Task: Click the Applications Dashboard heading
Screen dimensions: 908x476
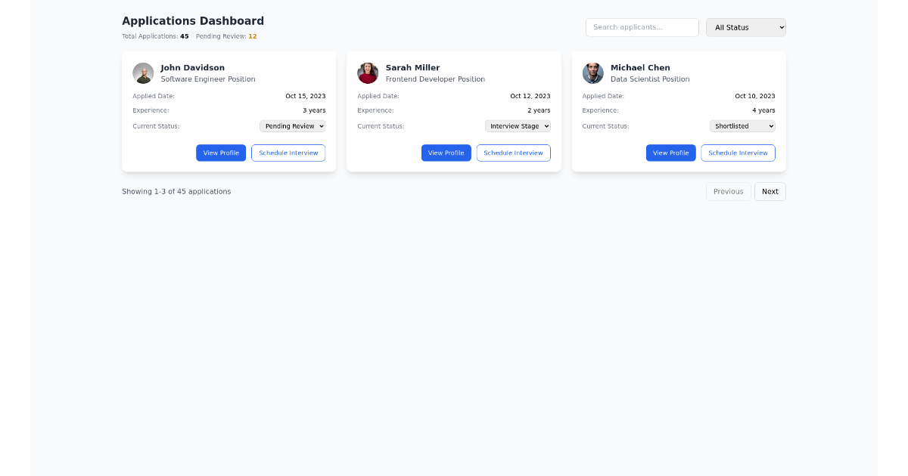Action: [x=193, y=20]
